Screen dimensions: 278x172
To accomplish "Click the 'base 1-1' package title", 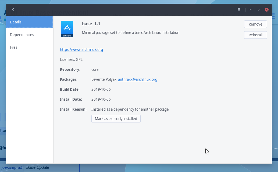I will 91,24.
